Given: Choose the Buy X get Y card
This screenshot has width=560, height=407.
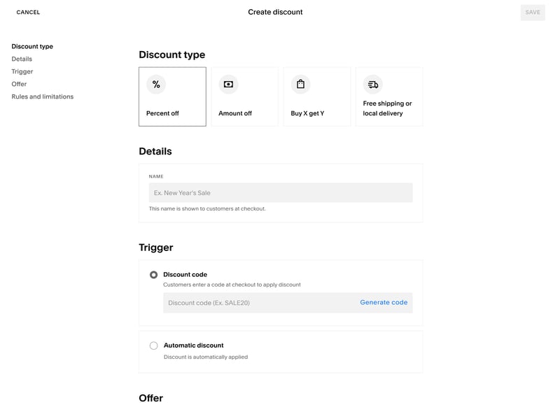Looking at the screenshot, I should click(317, 97).
